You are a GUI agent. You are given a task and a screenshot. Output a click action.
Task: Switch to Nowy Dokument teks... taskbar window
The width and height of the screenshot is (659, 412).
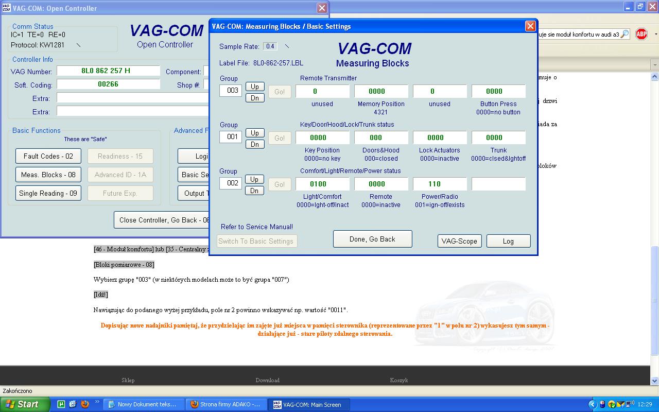pos(143,404)
